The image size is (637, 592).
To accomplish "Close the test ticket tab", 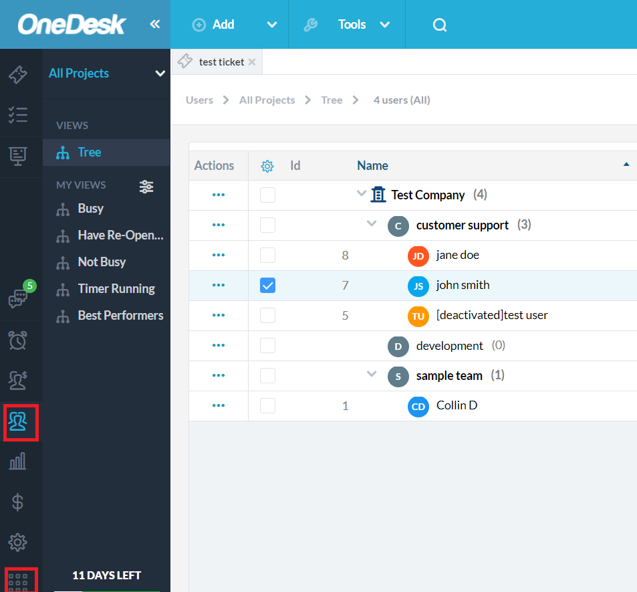I will pos(252,62).
